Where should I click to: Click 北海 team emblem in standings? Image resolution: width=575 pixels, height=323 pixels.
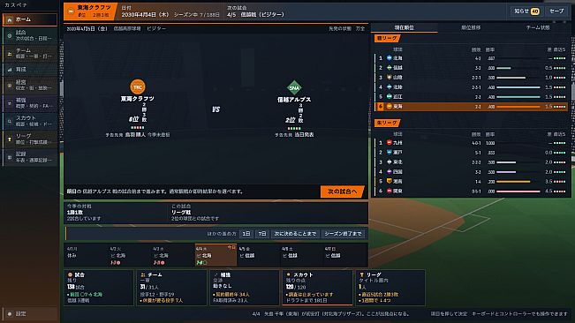click(390, 58)
